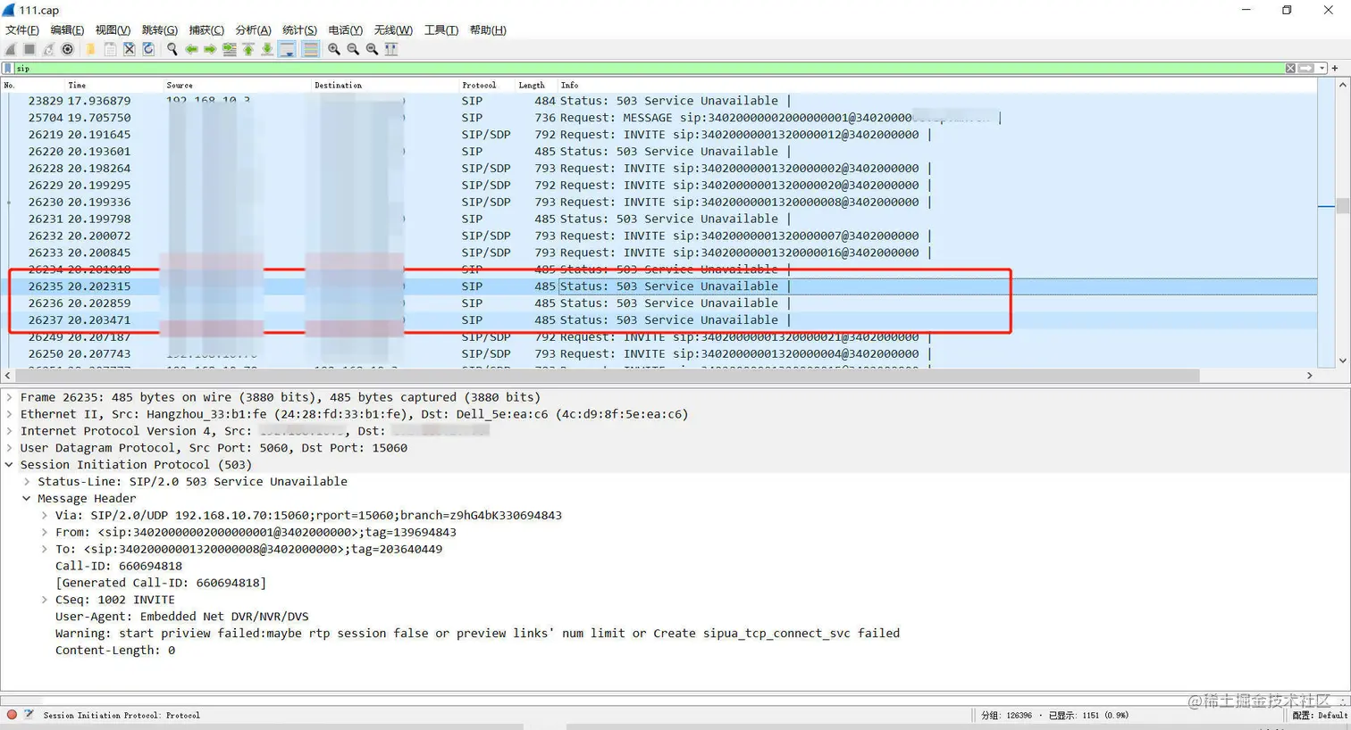Expand the CSeq: 1002 INVITE row

pos(44,600)
